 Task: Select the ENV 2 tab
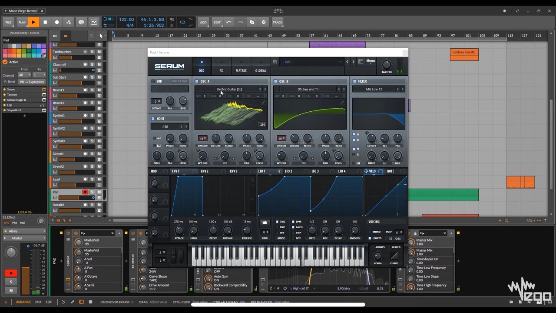pyautogui.click(x=205, y=171)
